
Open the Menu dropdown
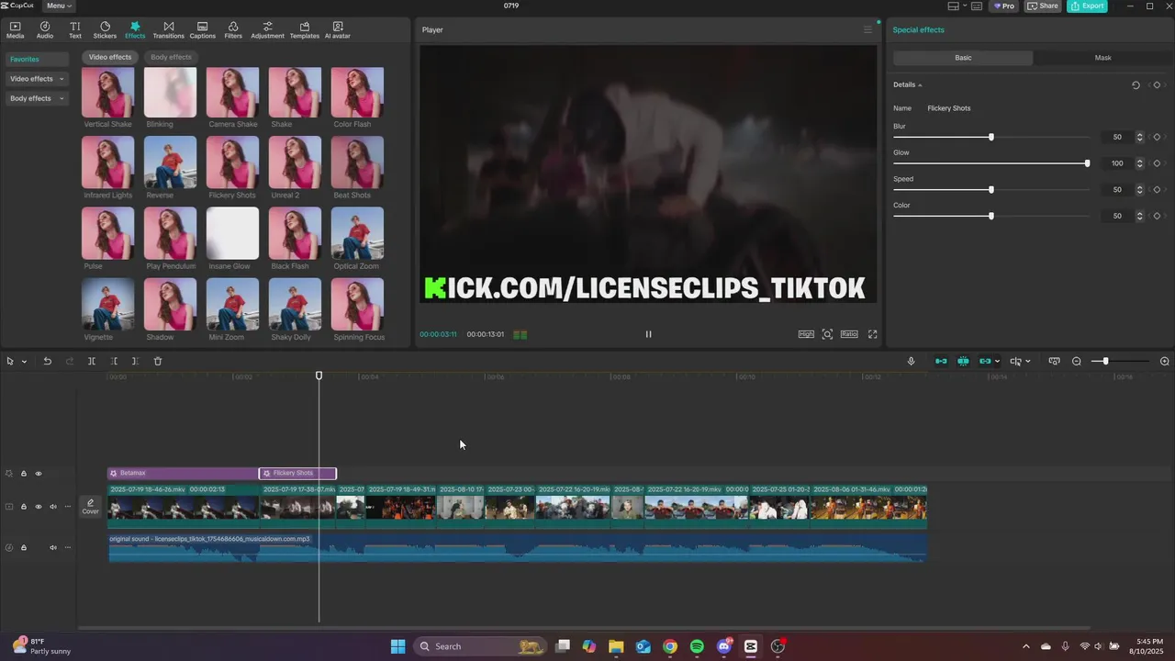pos(59,6)
